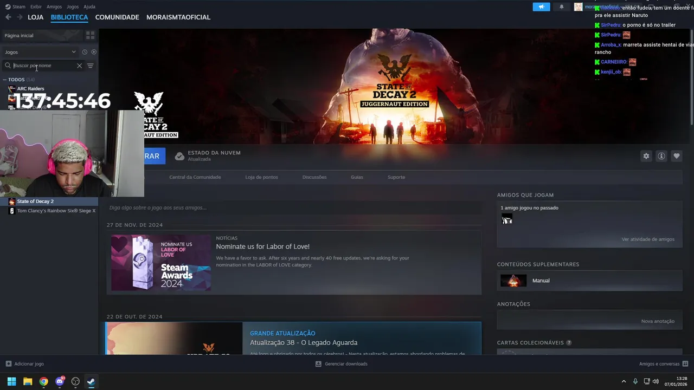Open Google Chrome from taskbar
Image resolution: width=694 pixels, height=390 pixels.
click(43, 381)
